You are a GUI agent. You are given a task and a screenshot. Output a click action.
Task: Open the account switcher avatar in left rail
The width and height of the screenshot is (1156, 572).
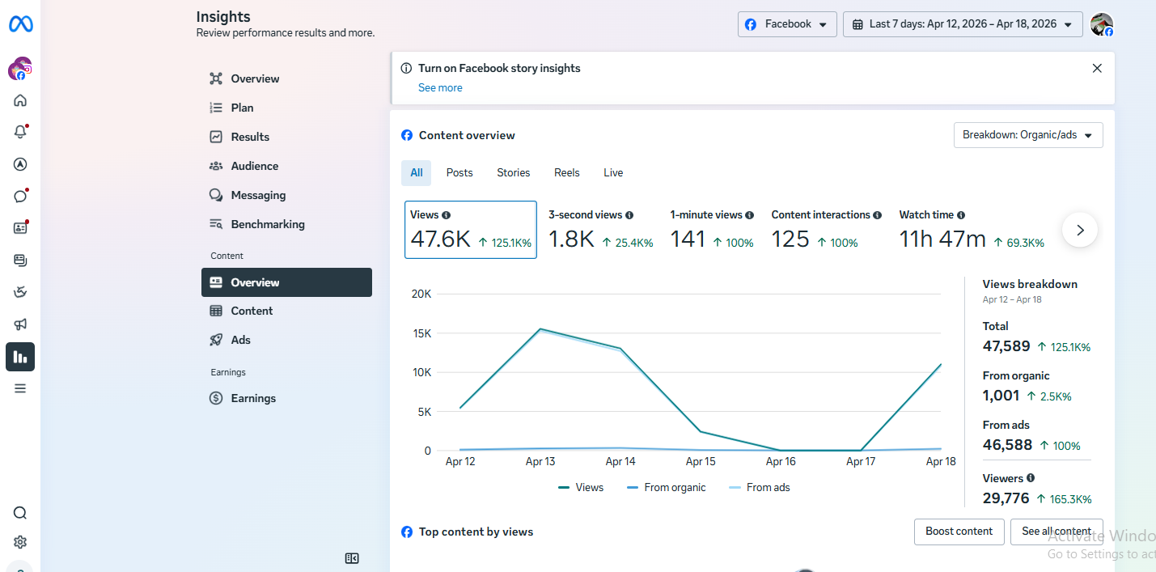pos(20,69)
